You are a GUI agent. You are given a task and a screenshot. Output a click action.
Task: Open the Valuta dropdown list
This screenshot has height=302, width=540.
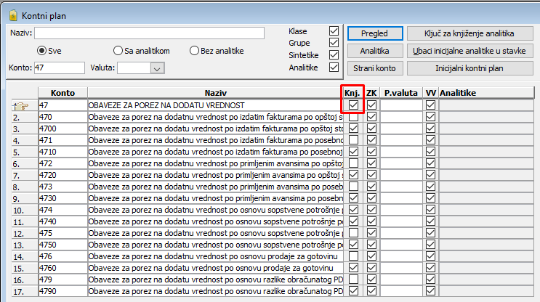(x=156, y=68)
